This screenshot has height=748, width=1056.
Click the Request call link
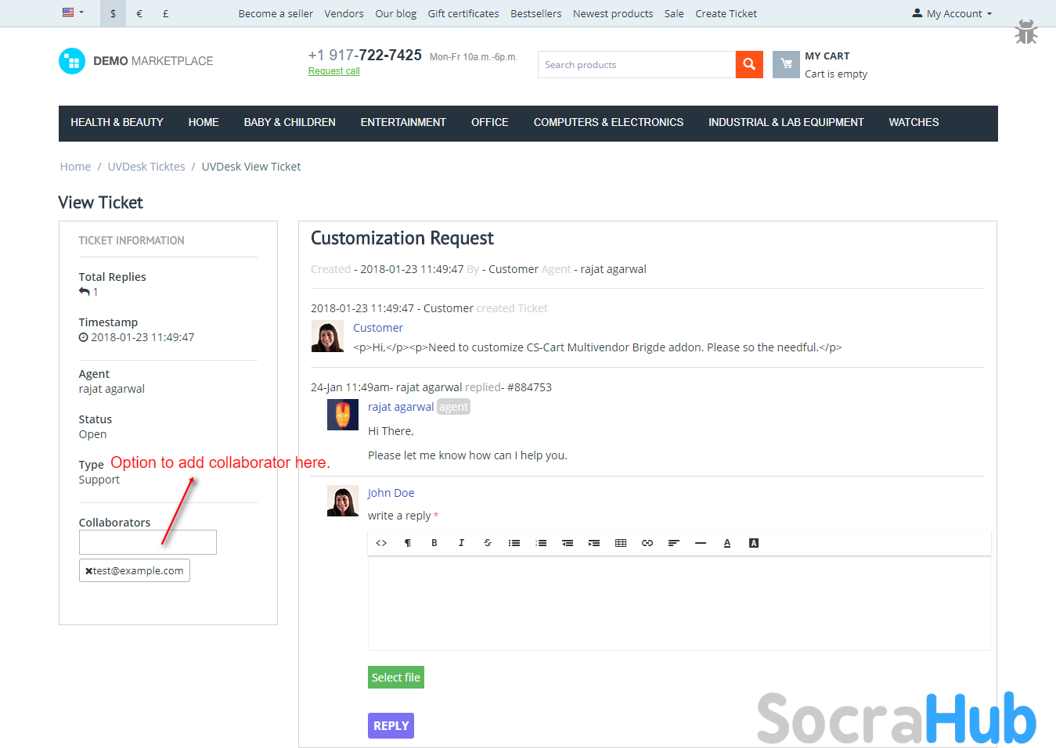click(x=334, y=71)
